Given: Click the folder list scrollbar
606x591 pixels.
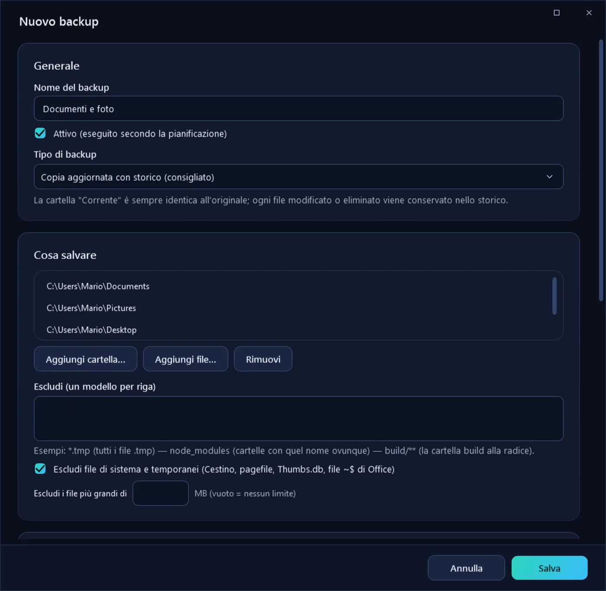Looking at the screenshot, I should pyautogui.click(x=554, y=296).
